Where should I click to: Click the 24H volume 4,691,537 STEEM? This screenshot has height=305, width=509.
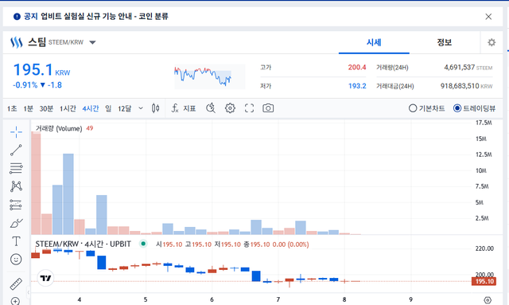[x=468, y=68]
